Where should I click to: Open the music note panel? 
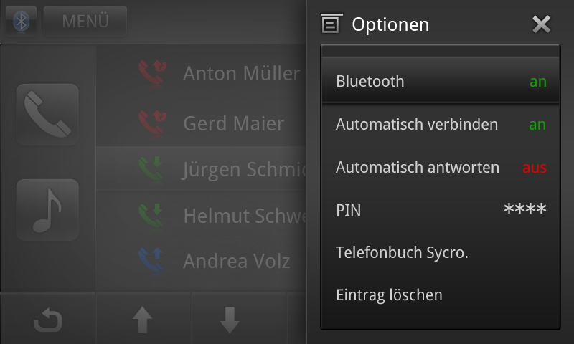pos(47,209)
